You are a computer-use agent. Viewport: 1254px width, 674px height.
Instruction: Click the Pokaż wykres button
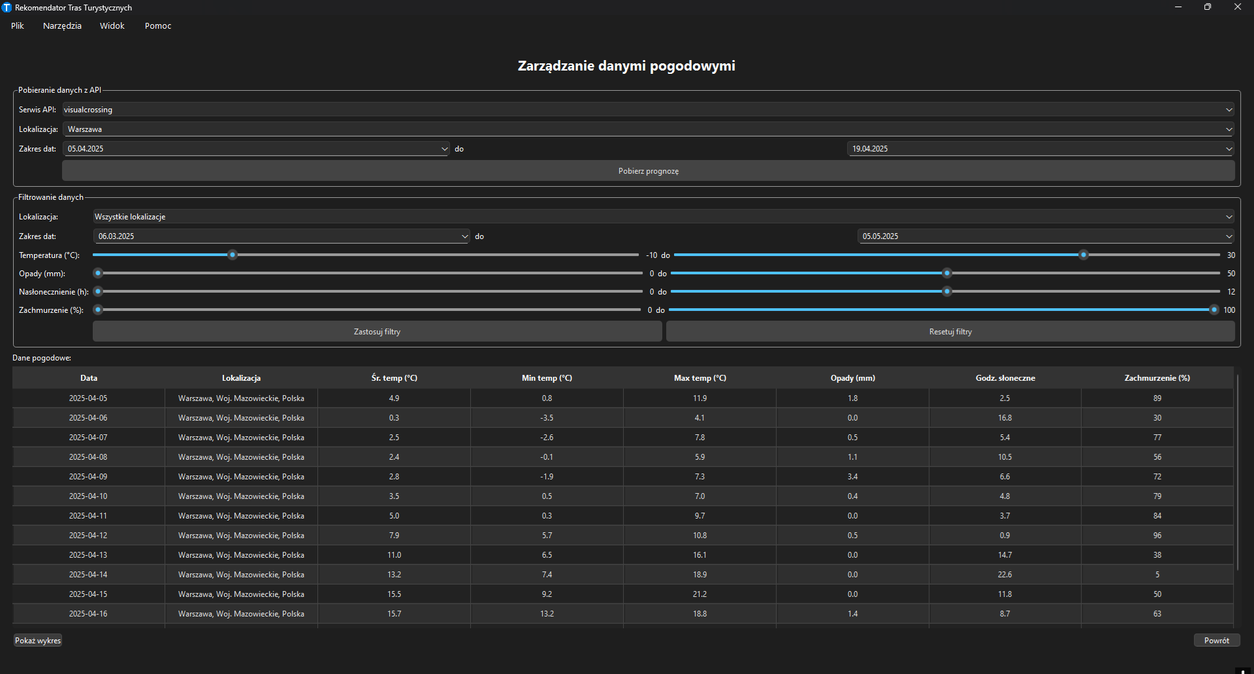coord(38,641)
